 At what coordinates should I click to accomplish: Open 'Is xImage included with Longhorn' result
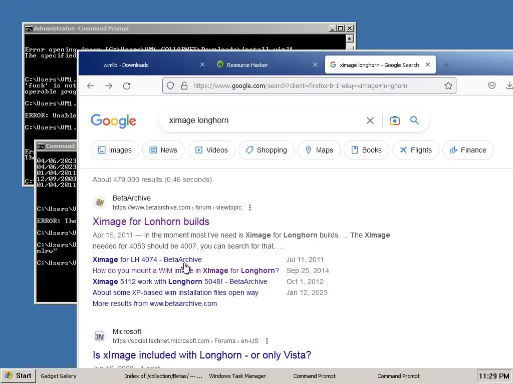tap(202, 355)
